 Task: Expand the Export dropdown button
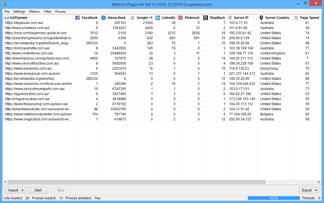[309, 190]
